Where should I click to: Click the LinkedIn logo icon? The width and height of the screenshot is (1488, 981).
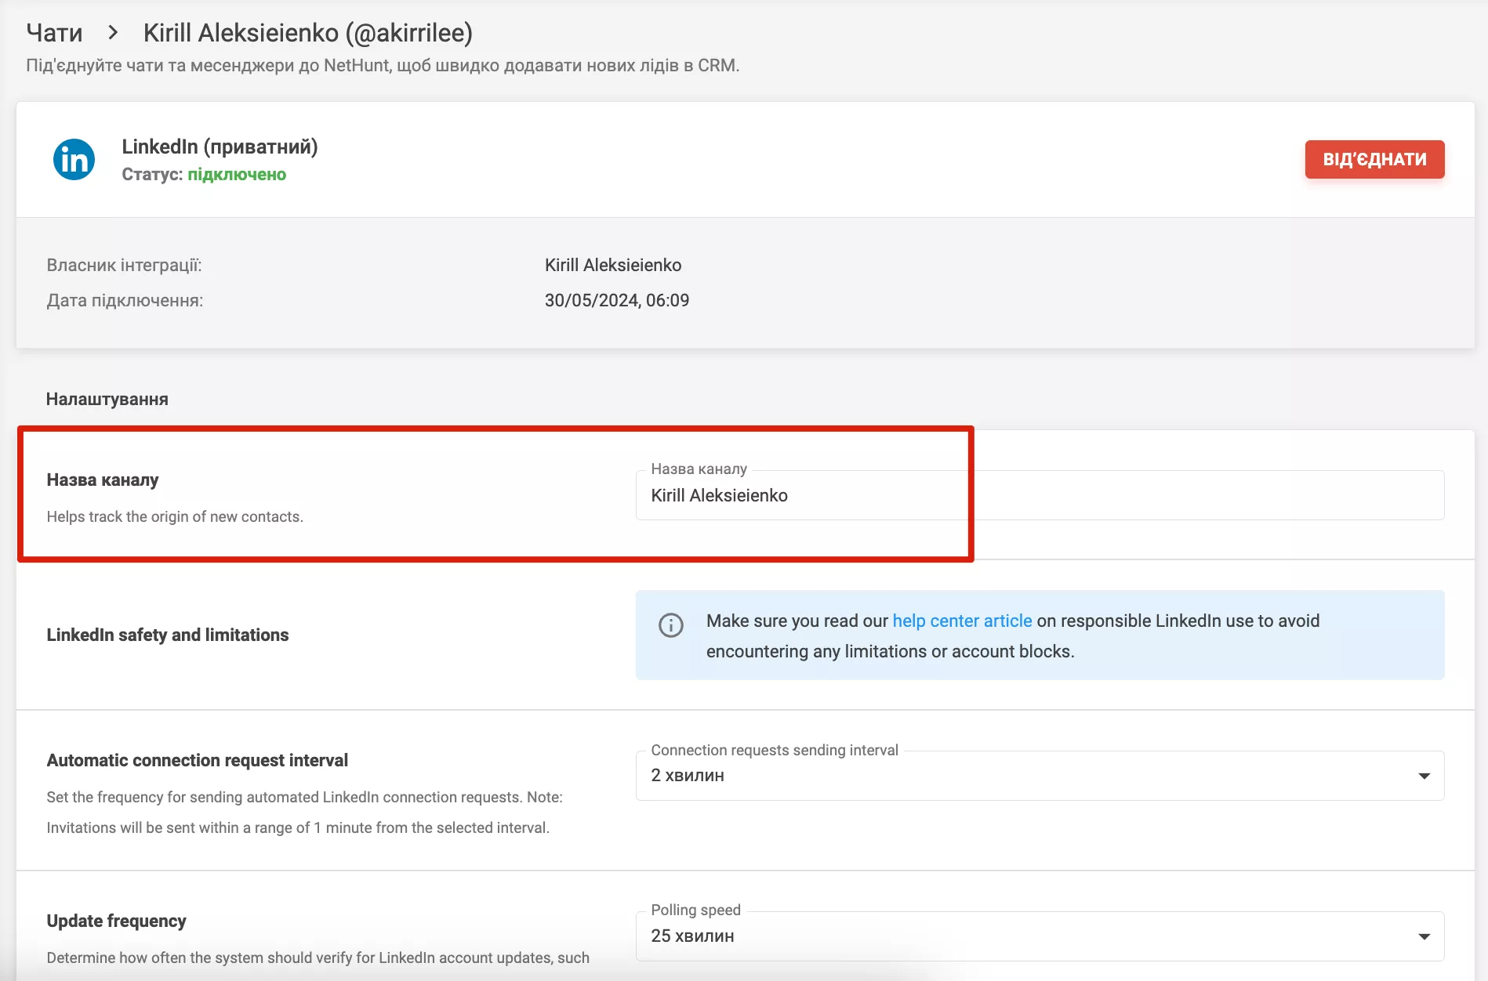point(74,160)
